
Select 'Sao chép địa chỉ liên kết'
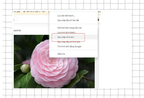74,20
